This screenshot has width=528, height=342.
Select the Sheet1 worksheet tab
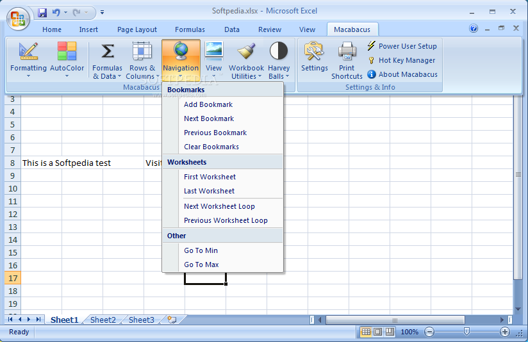point(64,320)
